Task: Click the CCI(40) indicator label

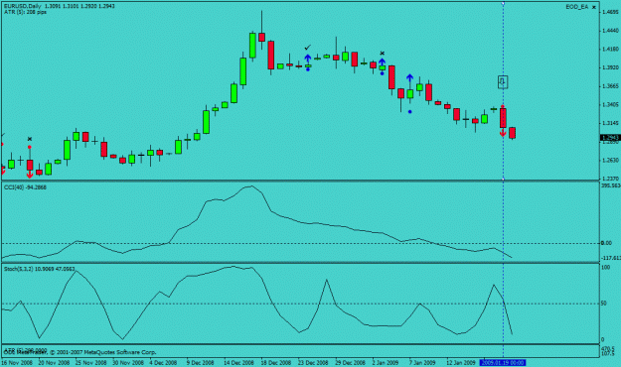Action: [x=25, y=187]
